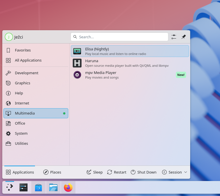Switch to the Places tab
The height and width of the screenshot is (196, 220).
click(x=52, y=172)
